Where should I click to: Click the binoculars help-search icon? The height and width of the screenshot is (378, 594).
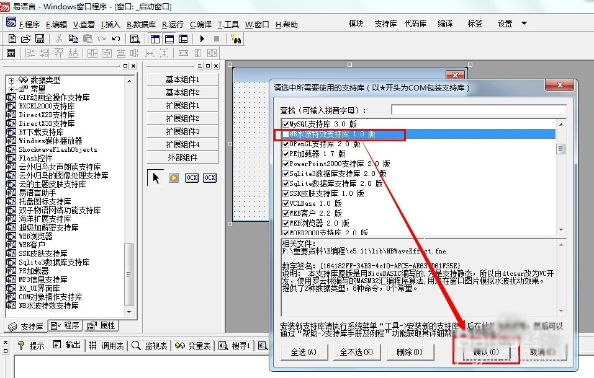[x=235, y=39]
